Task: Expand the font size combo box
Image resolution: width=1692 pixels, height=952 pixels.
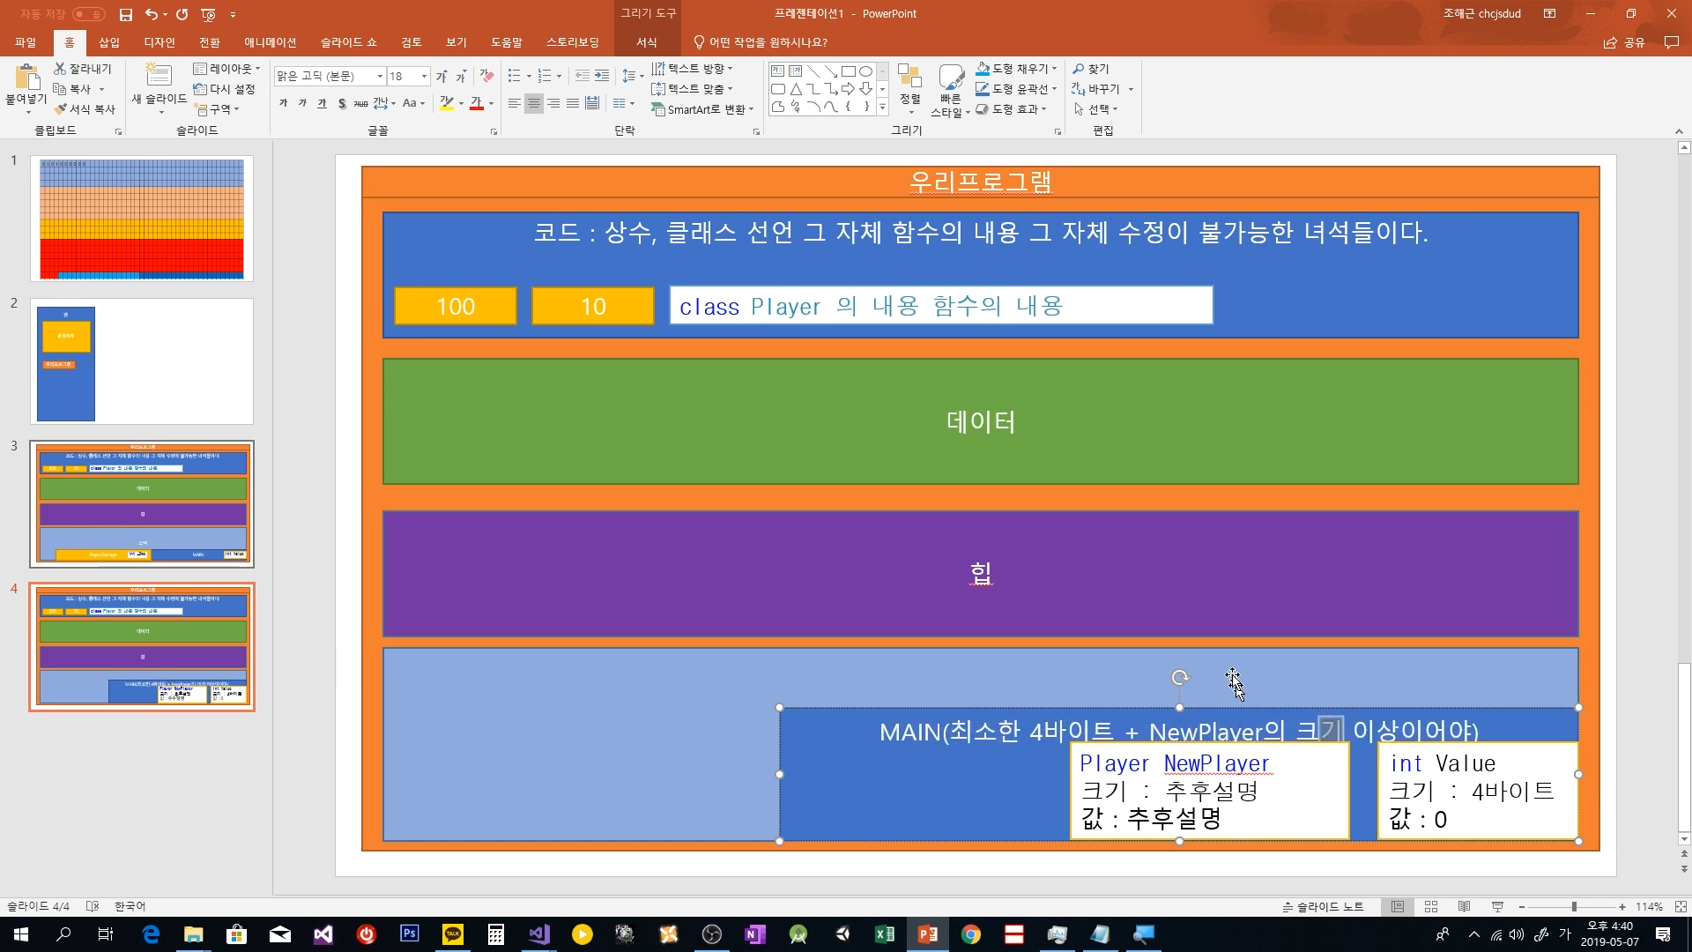Action: click(424, 77)
